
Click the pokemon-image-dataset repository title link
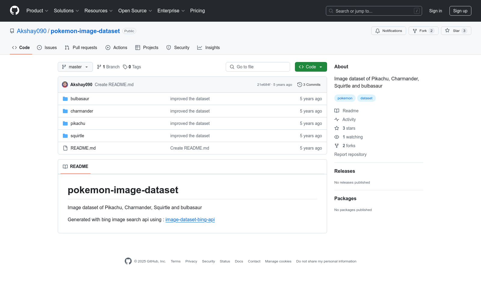pos(85,31)
